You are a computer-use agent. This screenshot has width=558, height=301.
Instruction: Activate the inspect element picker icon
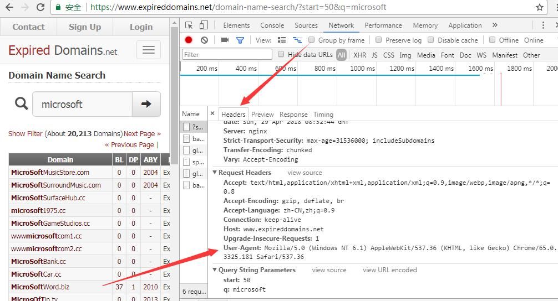click(x=189, y=25)
